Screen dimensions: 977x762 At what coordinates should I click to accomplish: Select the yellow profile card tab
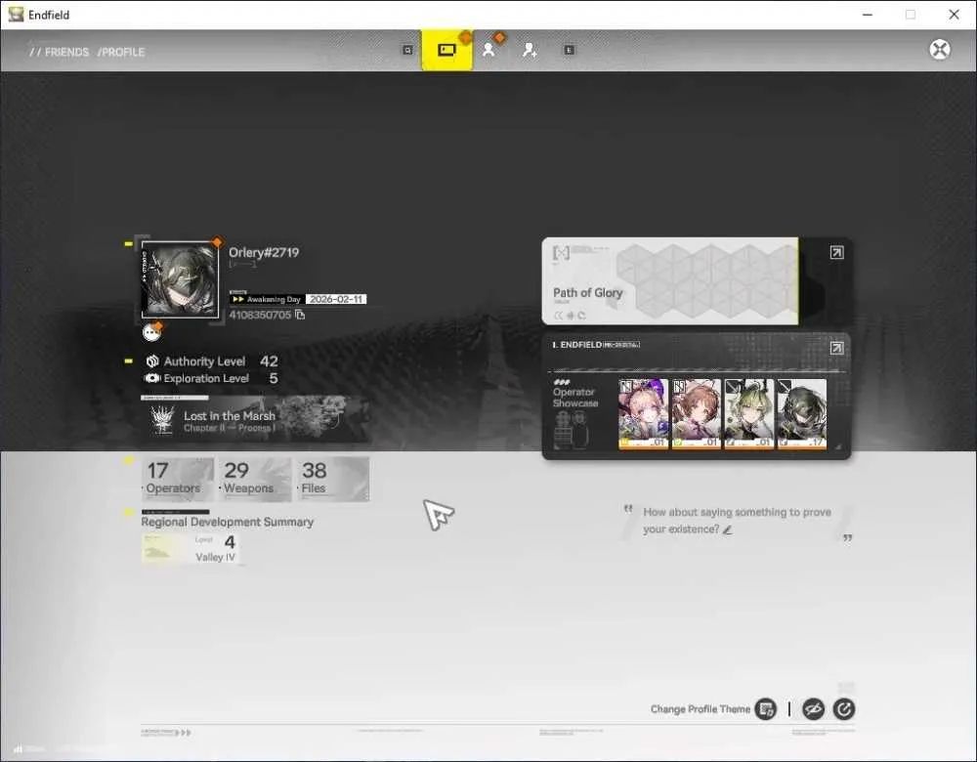tap(446, 50)
